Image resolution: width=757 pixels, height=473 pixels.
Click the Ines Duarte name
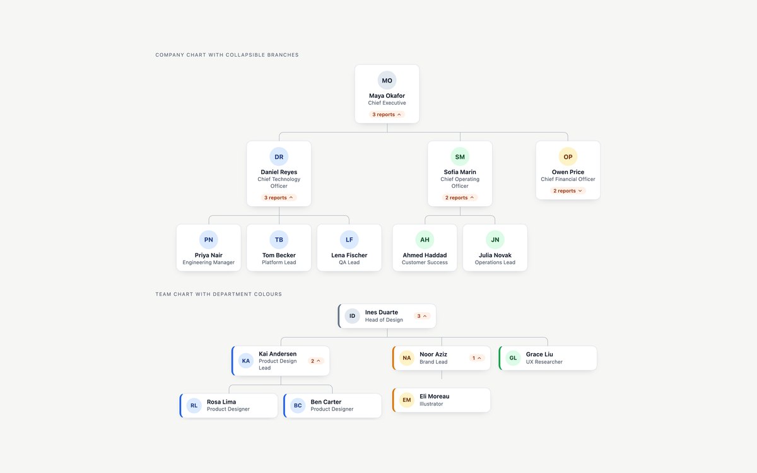pyautogui.click(x=382, y=312)
